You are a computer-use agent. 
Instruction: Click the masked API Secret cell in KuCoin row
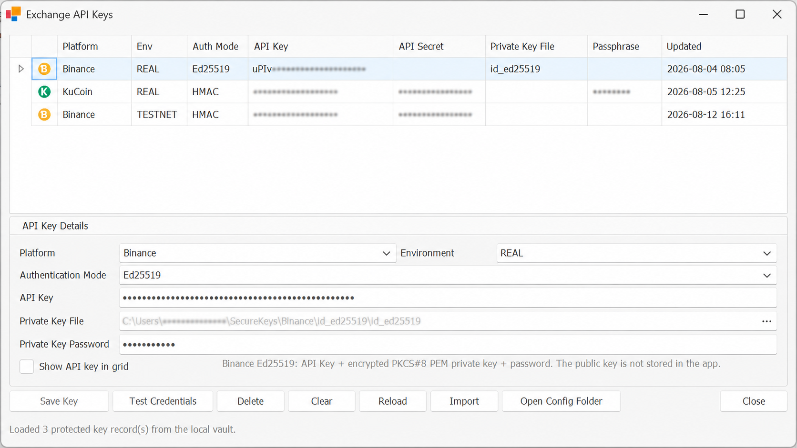(x=439, y=92)
